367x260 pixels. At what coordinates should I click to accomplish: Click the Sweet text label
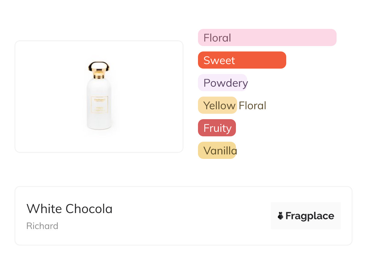pos(219,60)
